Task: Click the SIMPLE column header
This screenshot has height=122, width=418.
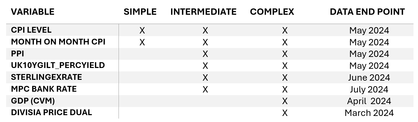Action: coord(140,12)
